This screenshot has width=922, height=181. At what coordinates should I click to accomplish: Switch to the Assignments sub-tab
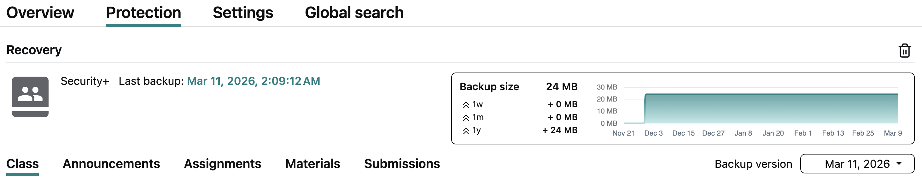coord(222,164)
